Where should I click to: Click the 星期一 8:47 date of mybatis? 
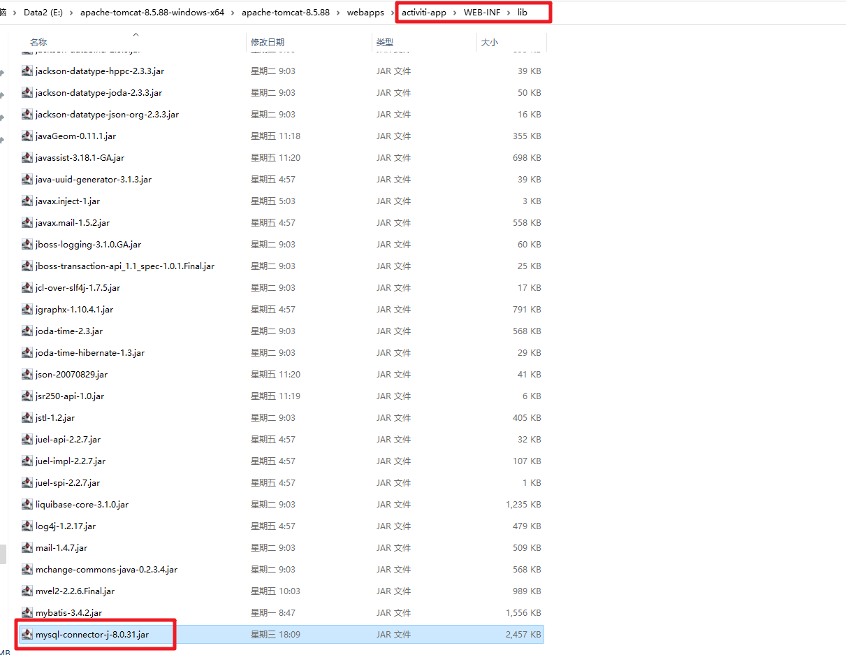[x=273, y=613]
